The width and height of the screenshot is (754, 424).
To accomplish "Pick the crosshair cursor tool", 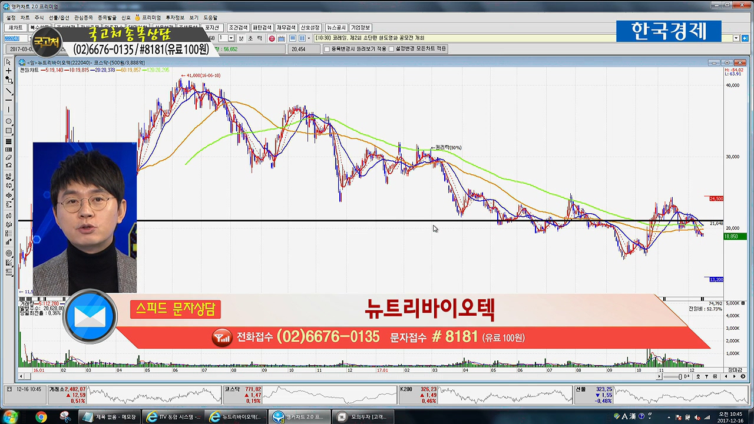I will tap(8, 71).
